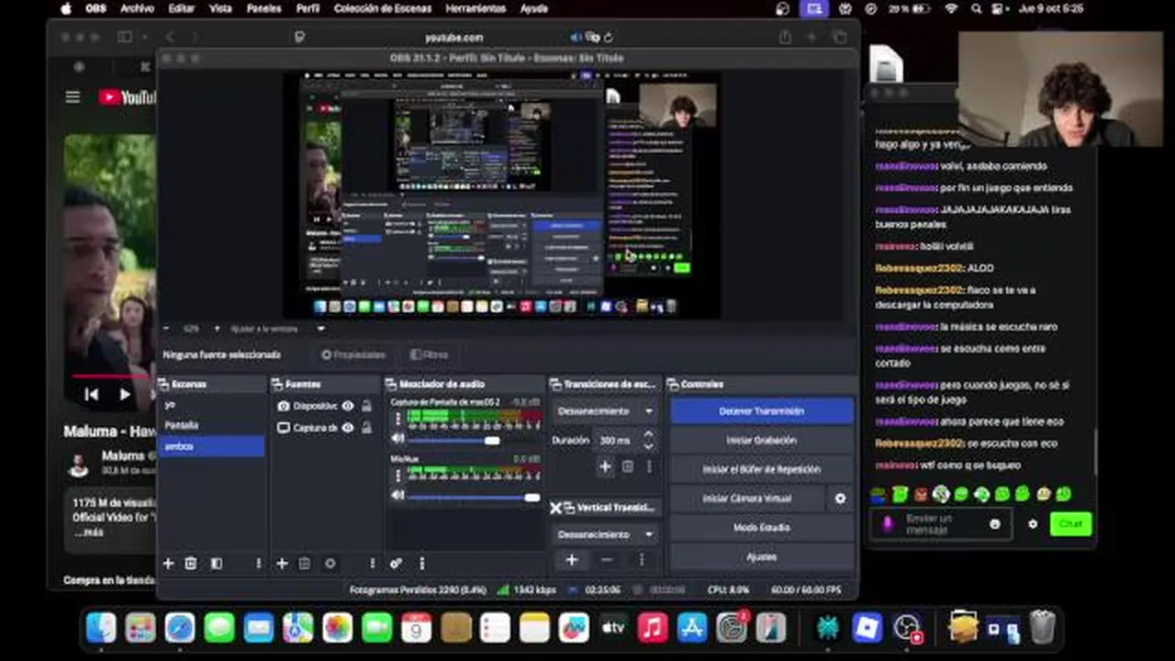This screenshot has height=661, width=1175.
Task: Open the Escenas panel more-options dots
Action: [x=259, y=564]
